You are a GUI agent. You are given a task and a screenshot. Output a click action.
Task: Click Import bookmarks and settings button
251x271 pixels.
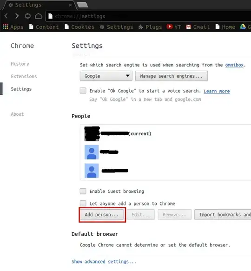pos(223,215)
